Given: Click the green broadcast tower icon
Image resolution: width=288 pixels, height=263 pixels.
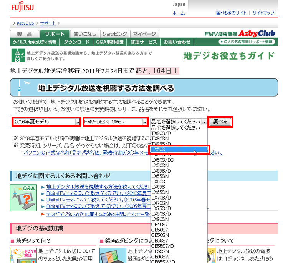Looking at the screenshot, I should pos(18,55).
